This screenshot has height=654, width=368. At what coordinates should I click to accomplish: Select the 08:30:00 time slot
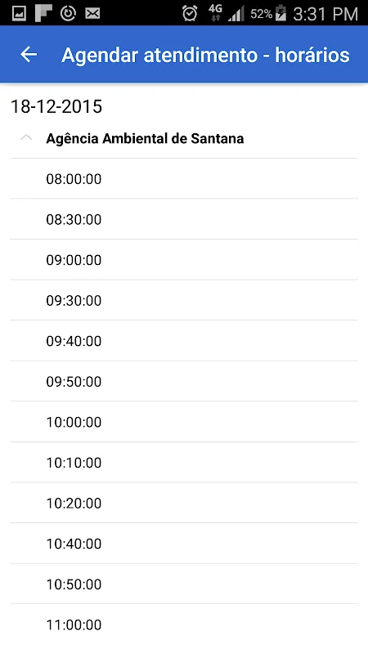click(184, 219)
